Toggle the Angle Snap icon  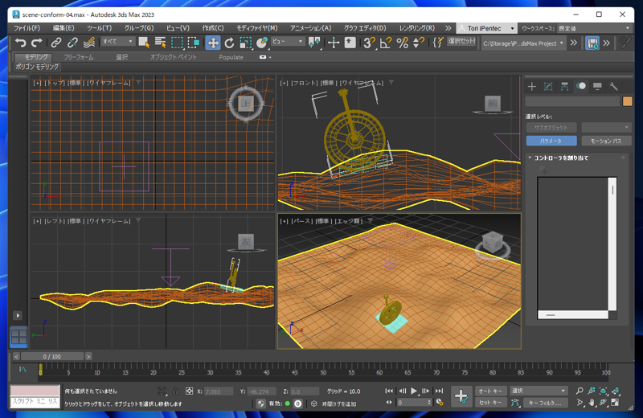point(386,43)
